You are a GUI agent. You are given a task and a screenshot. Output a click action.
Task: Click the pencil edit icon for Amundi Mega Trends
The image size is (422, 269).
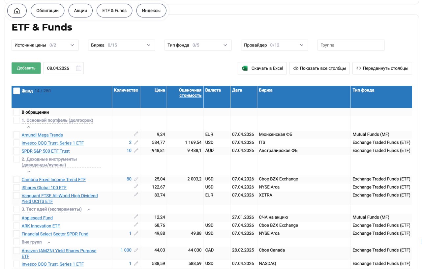[x=136, y=134]
